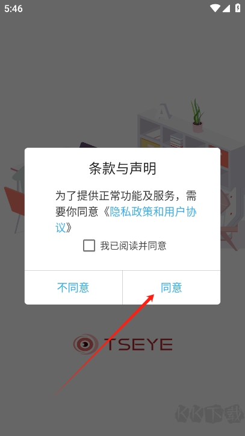Tap the 同意 button
Screen dimensions: 245x436
(172, 288)
